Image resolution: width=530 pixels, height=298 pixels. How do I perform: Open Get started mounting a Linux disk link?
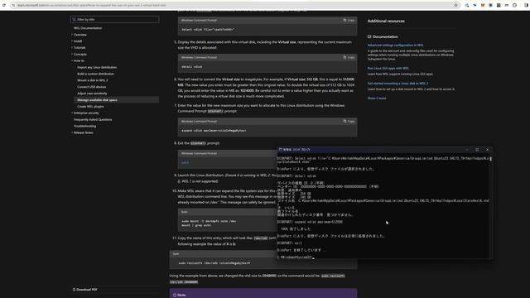(397, 84)
